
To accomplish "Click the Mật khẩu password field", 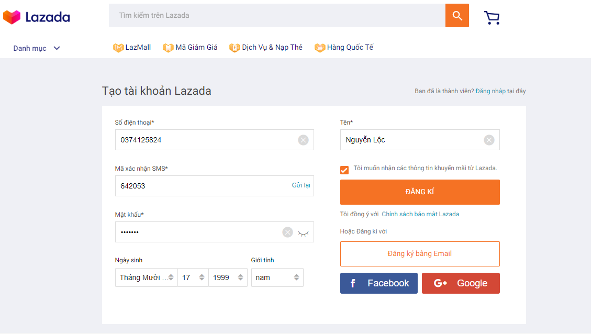I will 215,232.
